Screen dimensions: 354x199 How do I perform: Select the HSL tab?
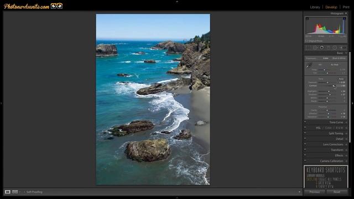coord(318,128)
